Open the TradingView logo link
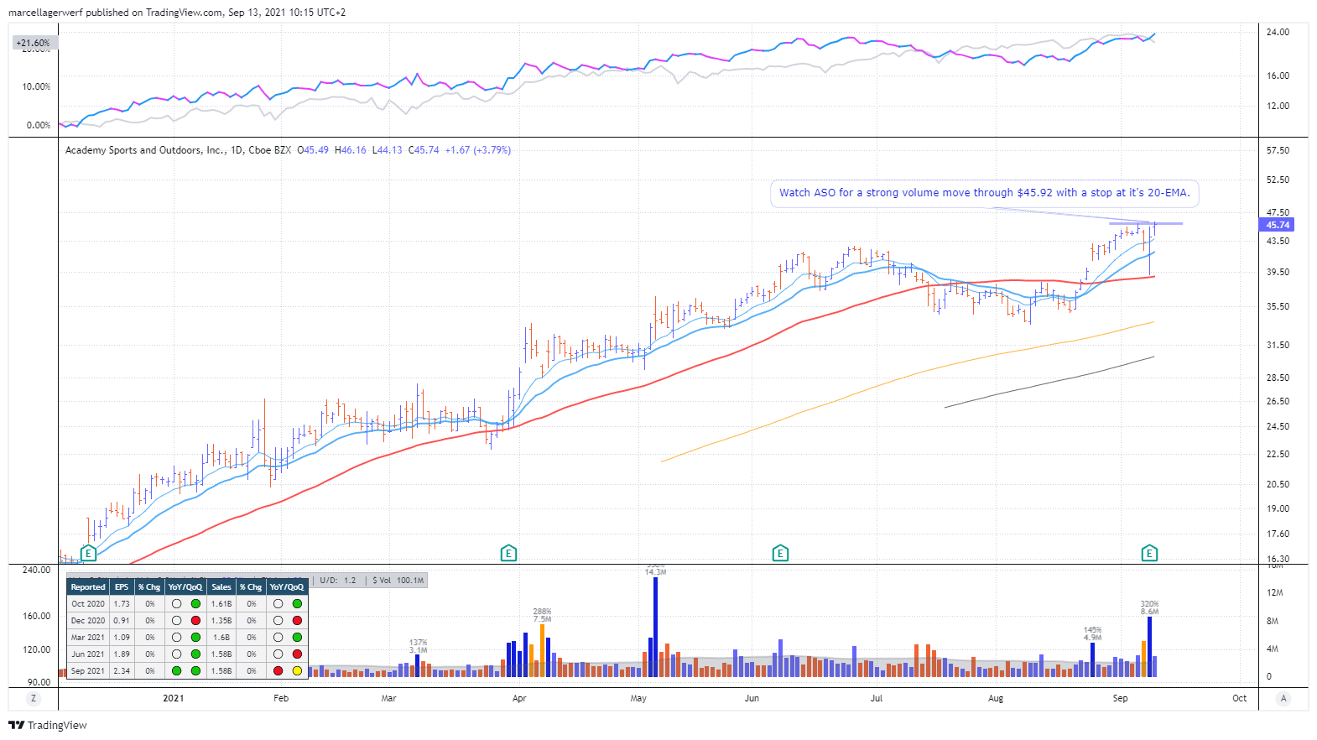The height and width of the screenshot is (740, 1317). [48, 725]
